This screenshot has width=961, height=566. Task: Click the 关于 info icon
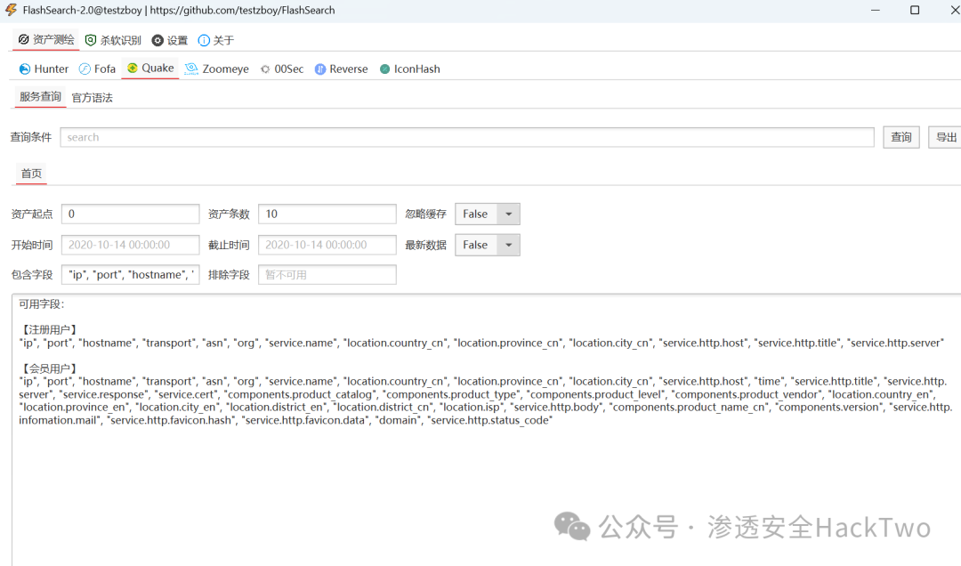point(204,40)
